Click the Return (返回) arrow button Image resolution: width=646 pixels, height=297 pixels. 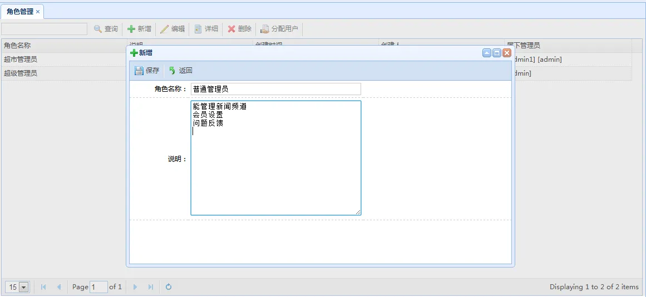pyautogui.click(x=181, y=71)
